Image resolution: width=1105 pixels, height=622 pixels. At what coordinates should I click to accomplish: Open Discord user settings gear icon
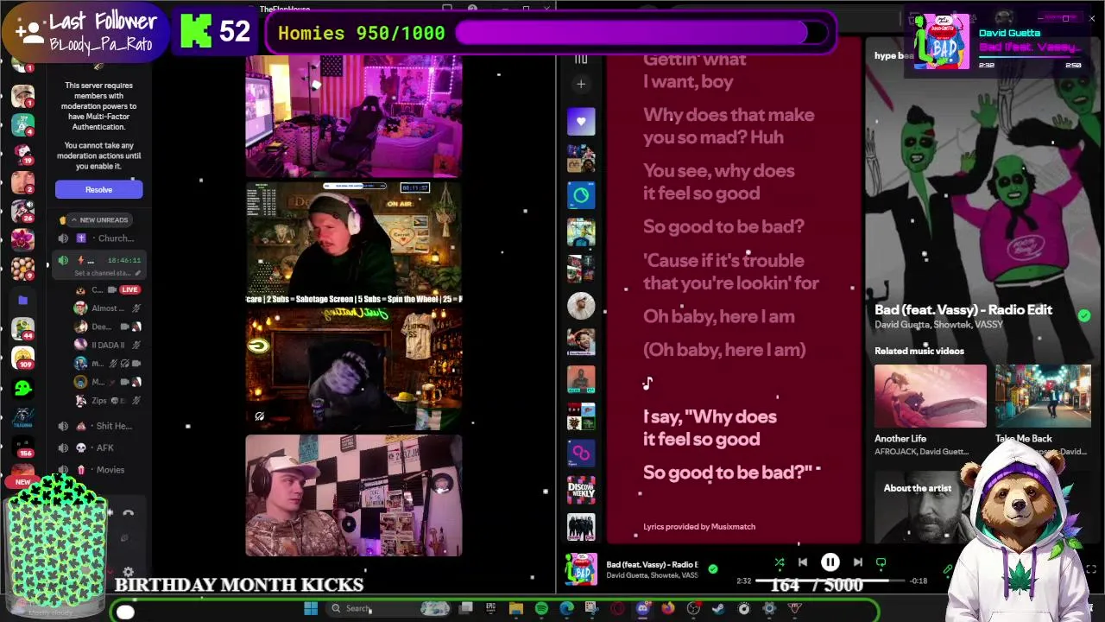pos(128,572)
